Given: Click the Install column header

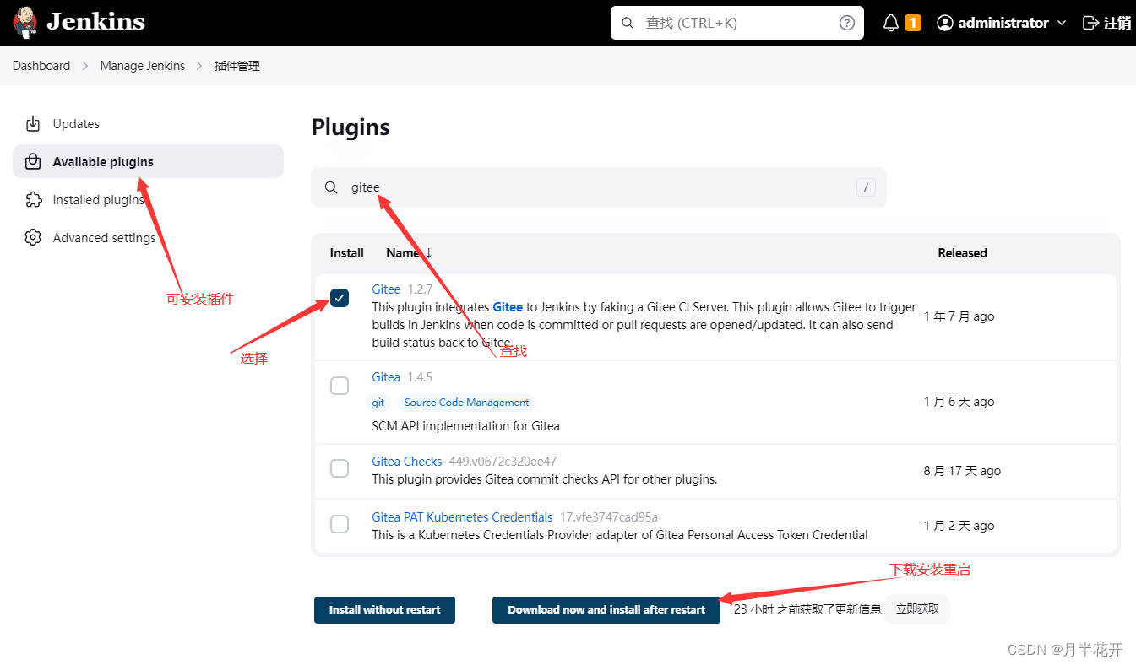Looking at the screenshot, I should 346,253.
